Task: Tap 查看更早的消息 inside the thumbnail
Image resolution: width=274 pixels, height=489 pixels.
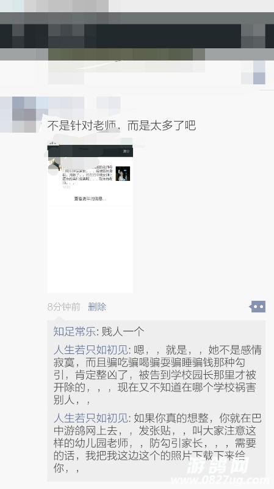Action: (x=90, y=198)
